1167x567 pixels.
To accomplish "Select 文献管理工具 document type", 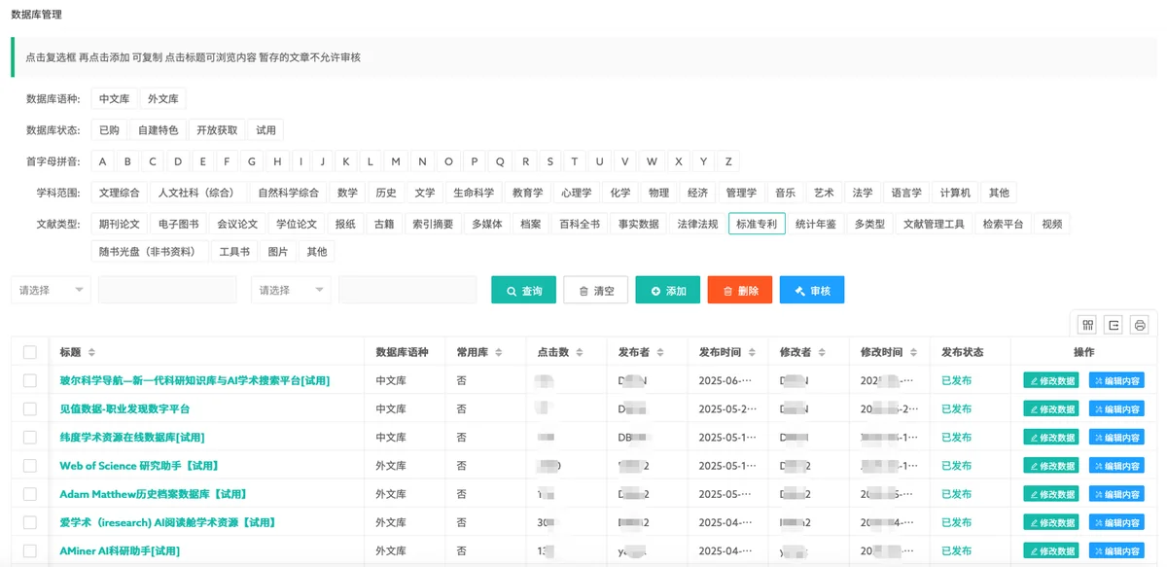I will click(934, 224).
